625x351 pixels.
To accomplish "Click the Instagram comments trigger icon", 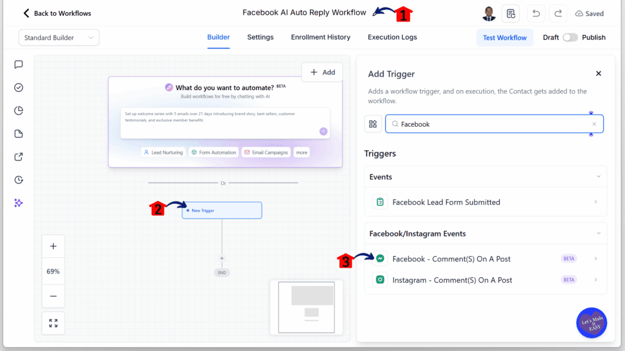I will 380,280.
